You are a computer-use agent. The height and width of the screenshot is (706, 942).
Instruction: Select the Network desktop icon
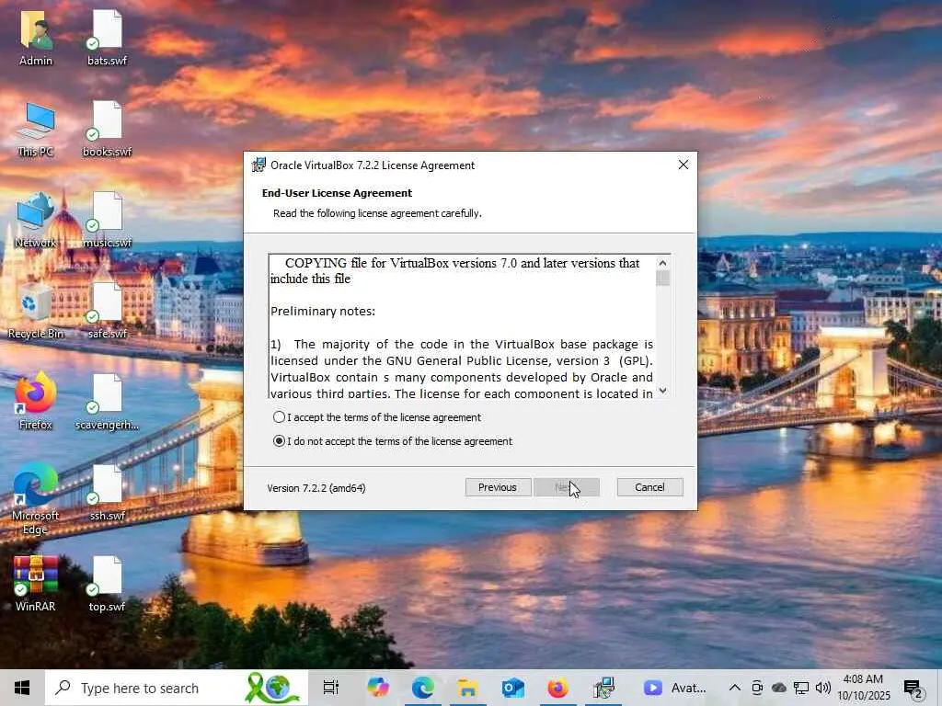[36, 221]
